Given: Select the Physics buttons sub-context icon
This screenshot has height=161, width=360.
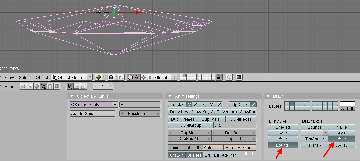Looking at the screenshot, I should [77, 86].
